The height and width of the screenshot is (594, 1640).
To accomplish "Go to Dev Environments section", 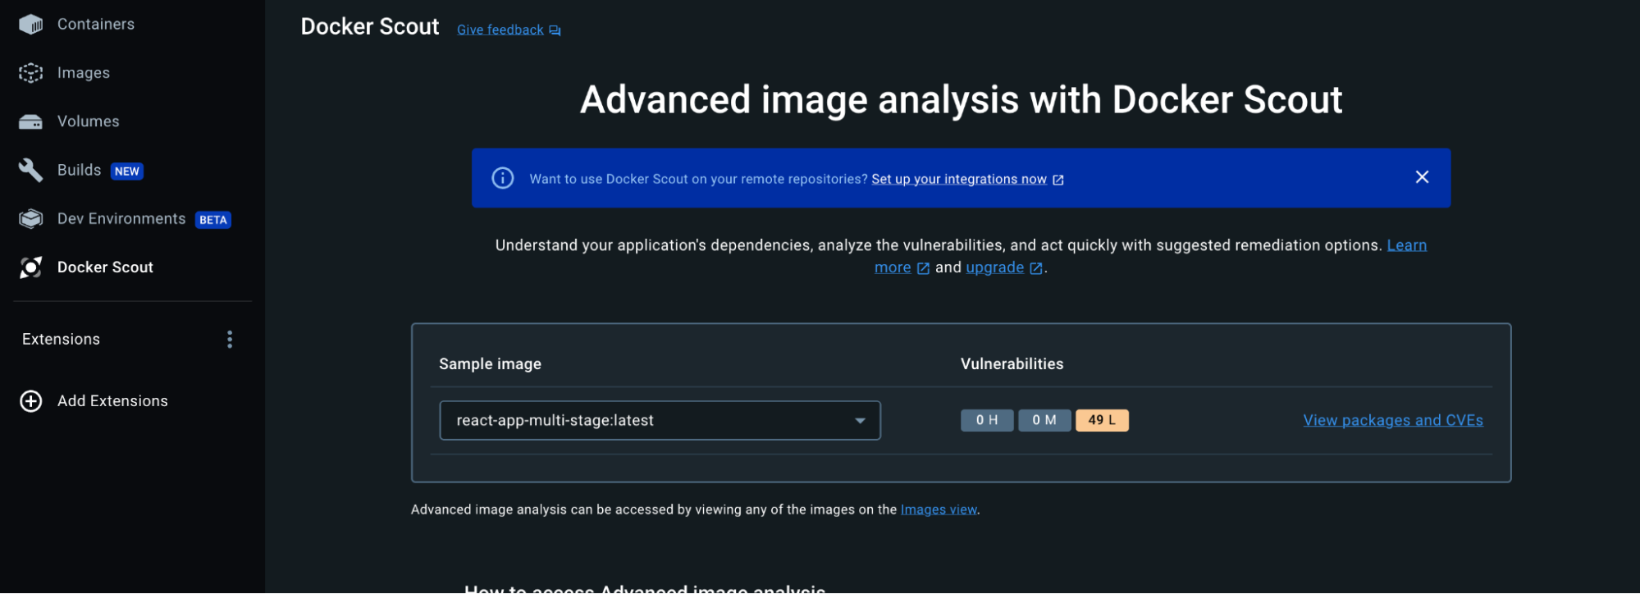I will [121, 219].
